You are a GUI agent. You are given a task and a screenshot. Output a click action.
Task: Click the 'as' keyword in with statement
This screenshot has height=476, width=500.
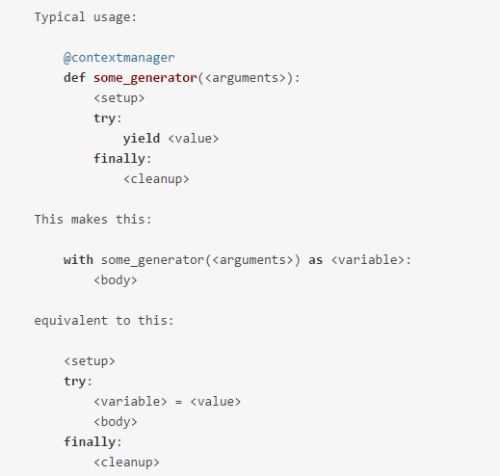[315, 260]
